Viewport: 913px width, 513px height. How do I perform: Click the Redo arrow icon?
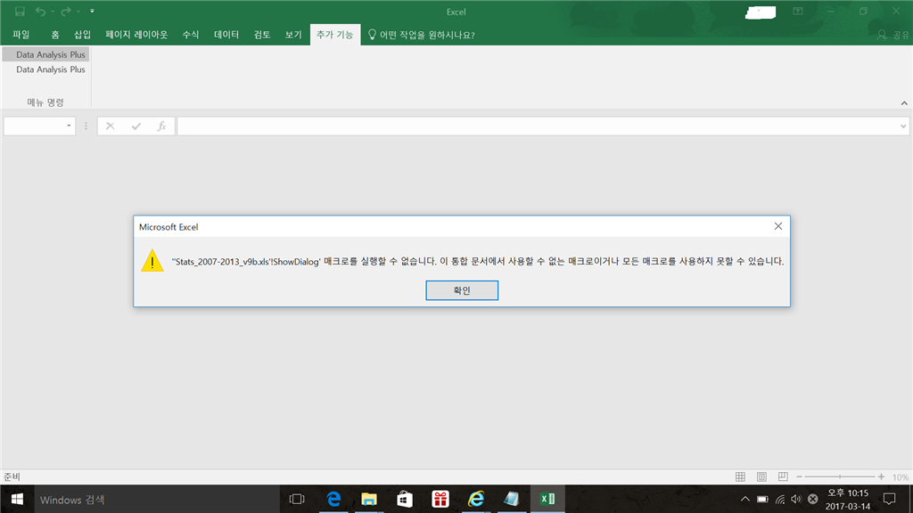coord(66,11)
